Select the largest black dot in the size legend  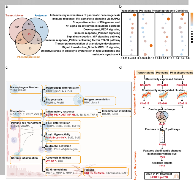[x=192, y=42]
